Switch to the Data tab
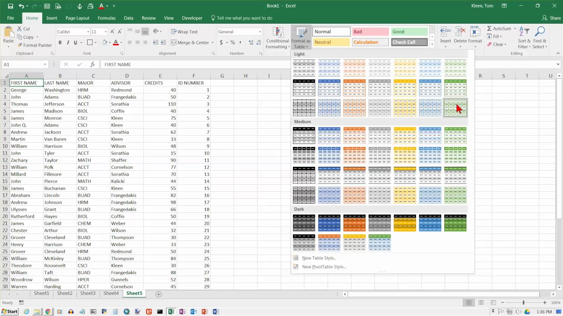This screenshot has height=316, width=563. (128, 18)
